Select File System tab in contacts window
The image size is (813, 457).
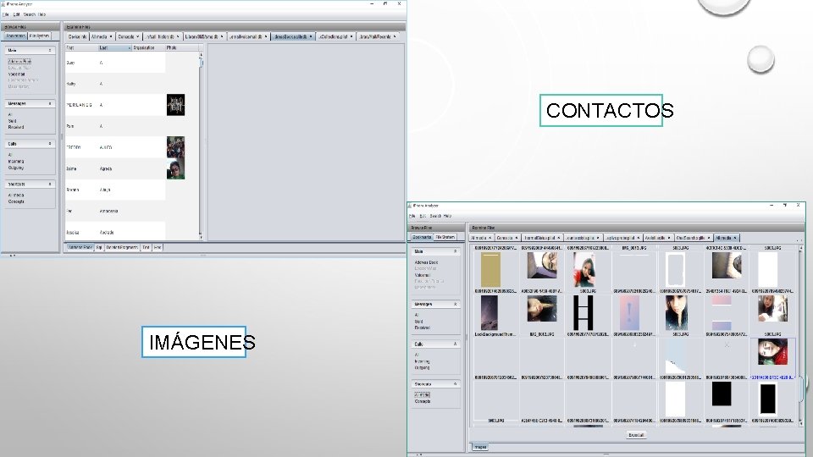pyautogui.click(x=40, y=36)
